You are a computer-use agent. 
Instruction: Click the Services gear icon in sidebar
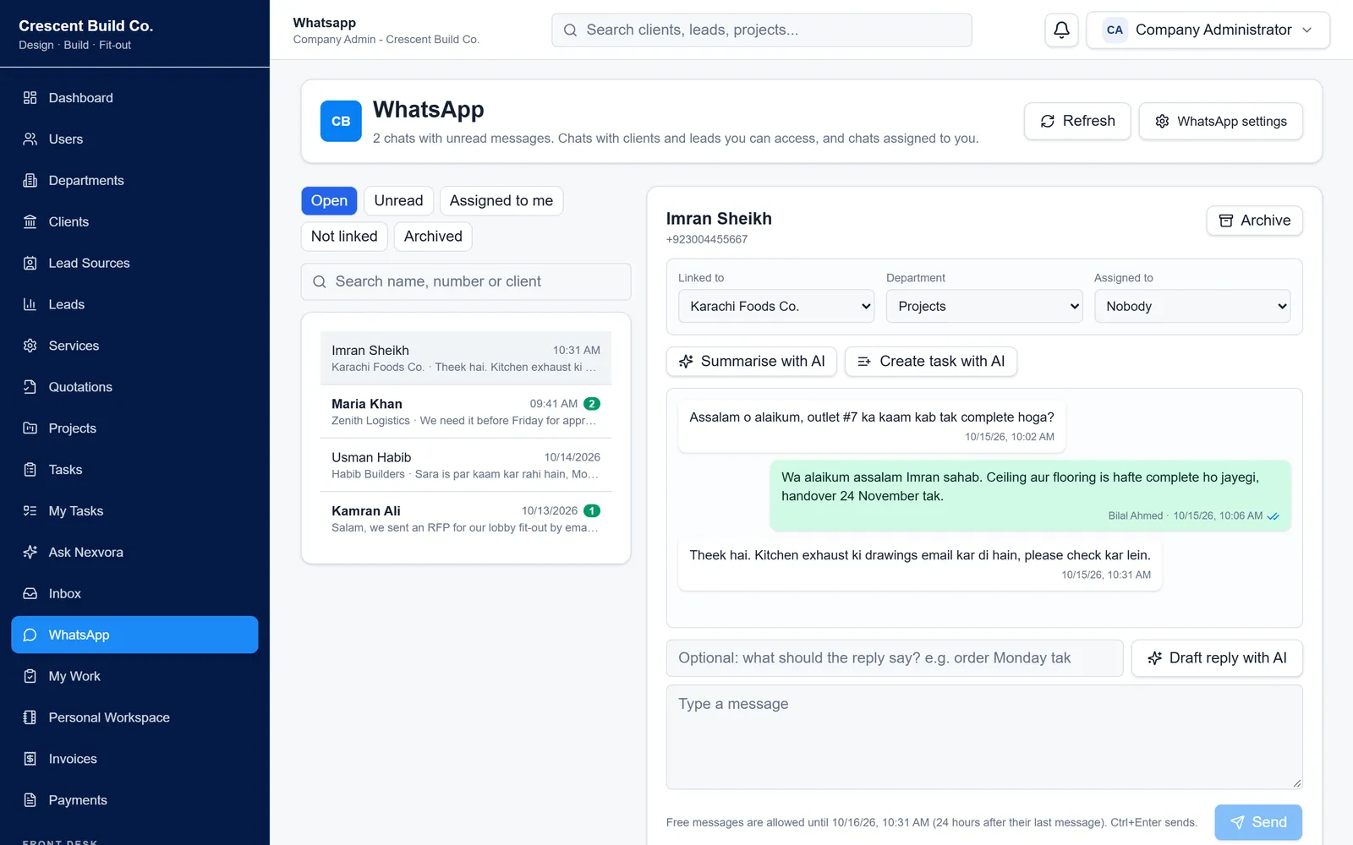point(30,346)
